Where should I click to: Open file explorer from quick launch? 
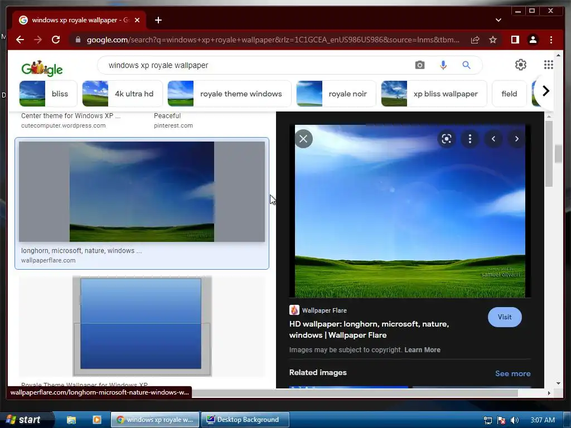coord(71,420)
